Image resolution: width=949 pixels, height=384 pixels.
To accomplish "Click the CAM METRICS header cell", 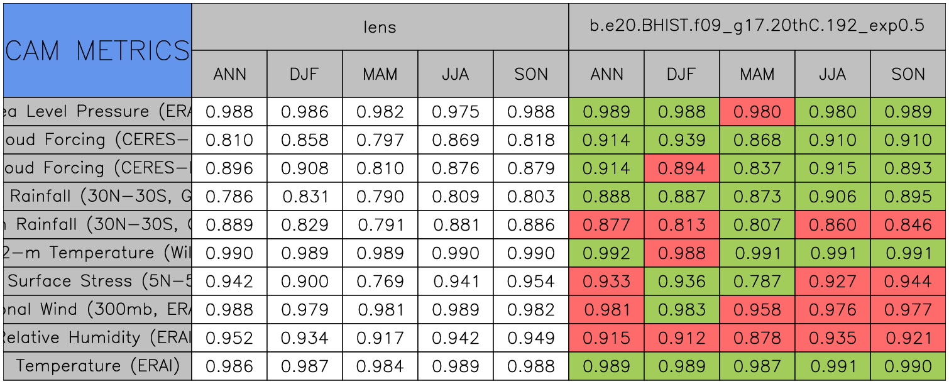I will click(97, 50).
